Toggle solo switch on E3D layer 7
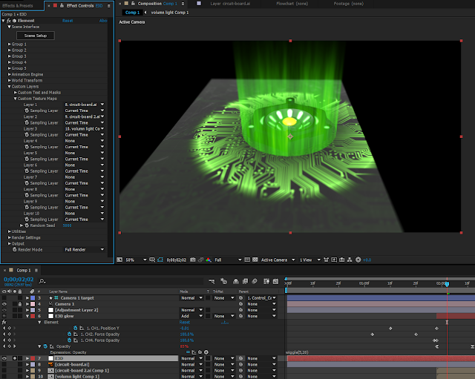475x379 pixels. [x=15, y=358]
